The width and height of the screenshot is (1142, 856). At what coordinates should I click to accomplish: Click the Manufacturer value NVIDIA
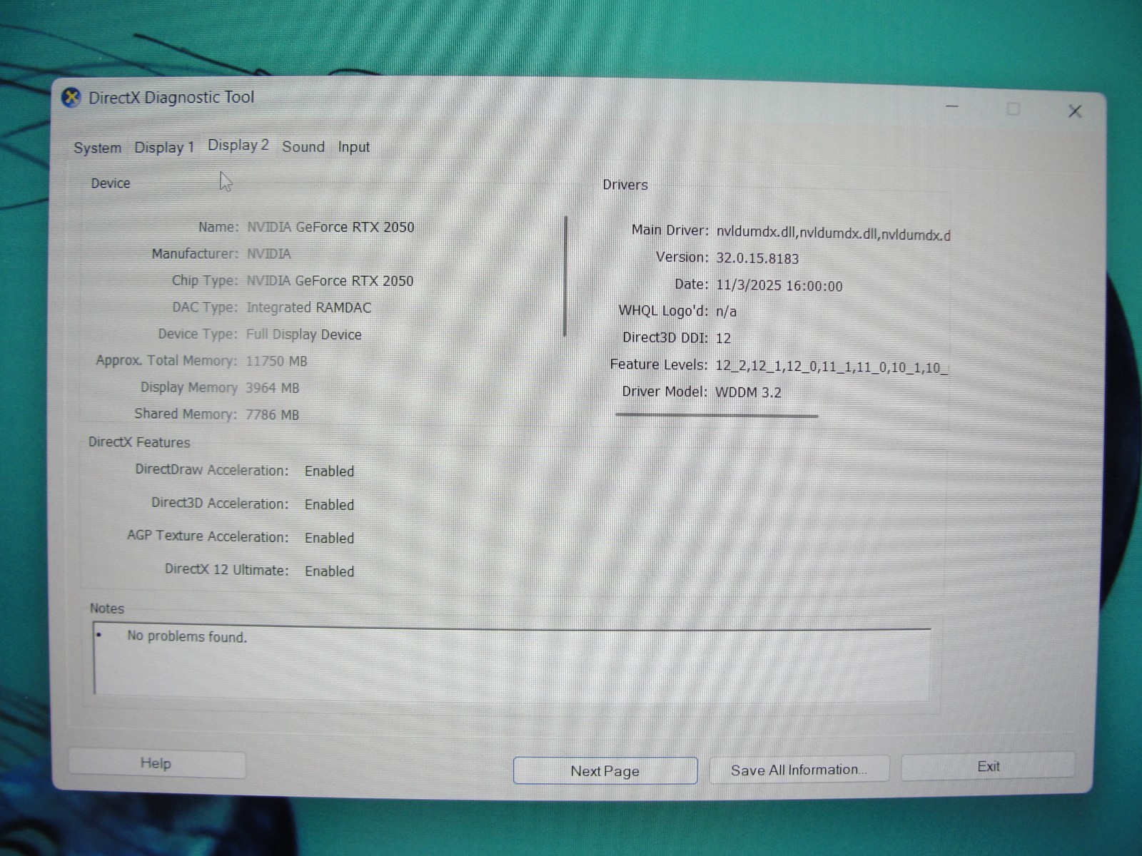coord(269,254)
